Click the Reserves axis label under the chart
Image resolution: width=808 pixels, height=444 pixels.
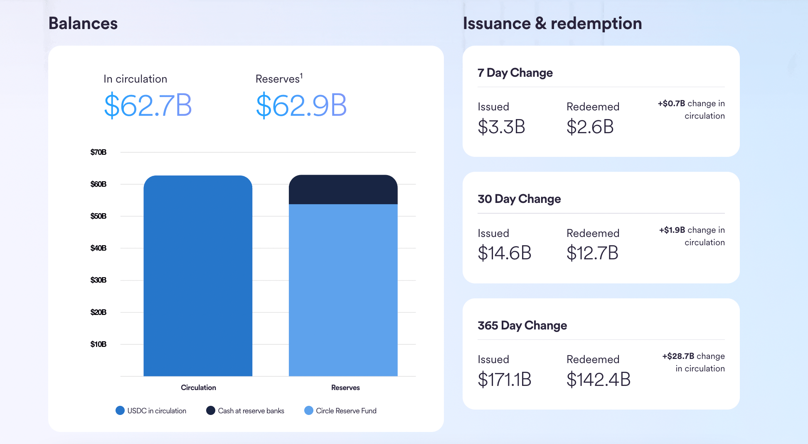(345, 388)
